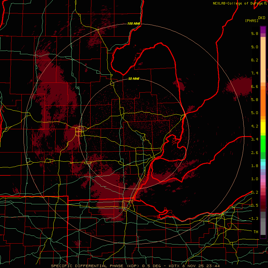This screenshot has width=268, height=268.
Task: Click "SPECIFIC DIFFERENTIAL PHASE" in the caption
Action: click(87, 266)
